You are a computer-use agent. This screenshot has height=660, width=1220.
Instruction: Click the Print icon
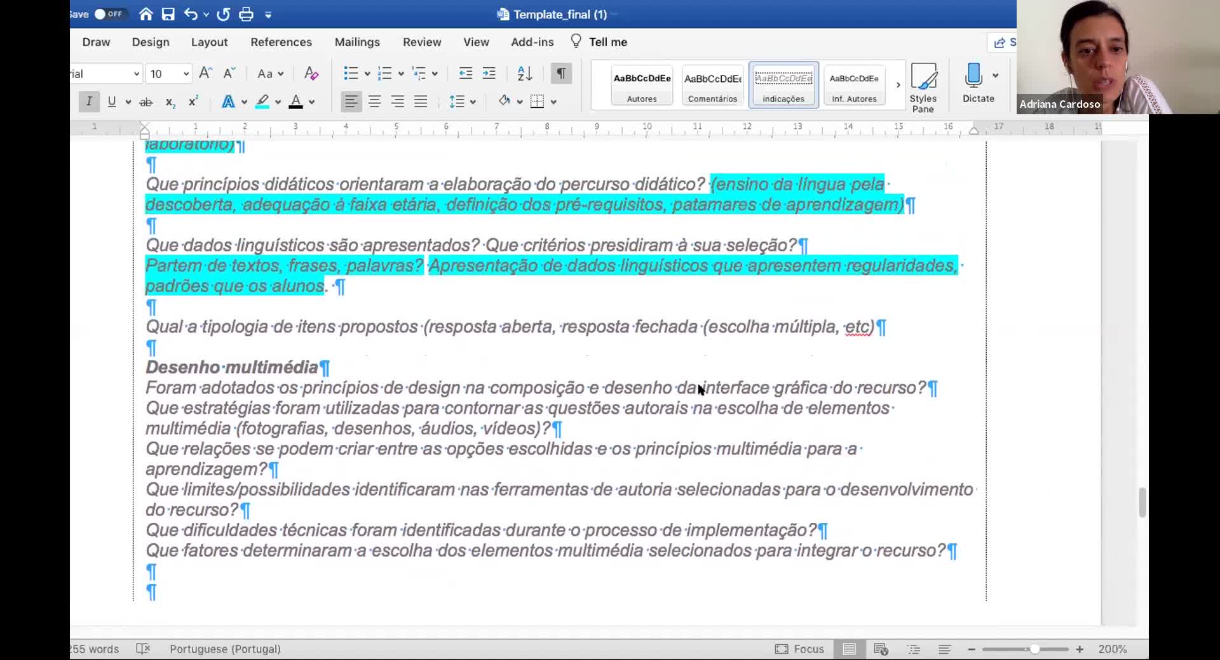246,14
